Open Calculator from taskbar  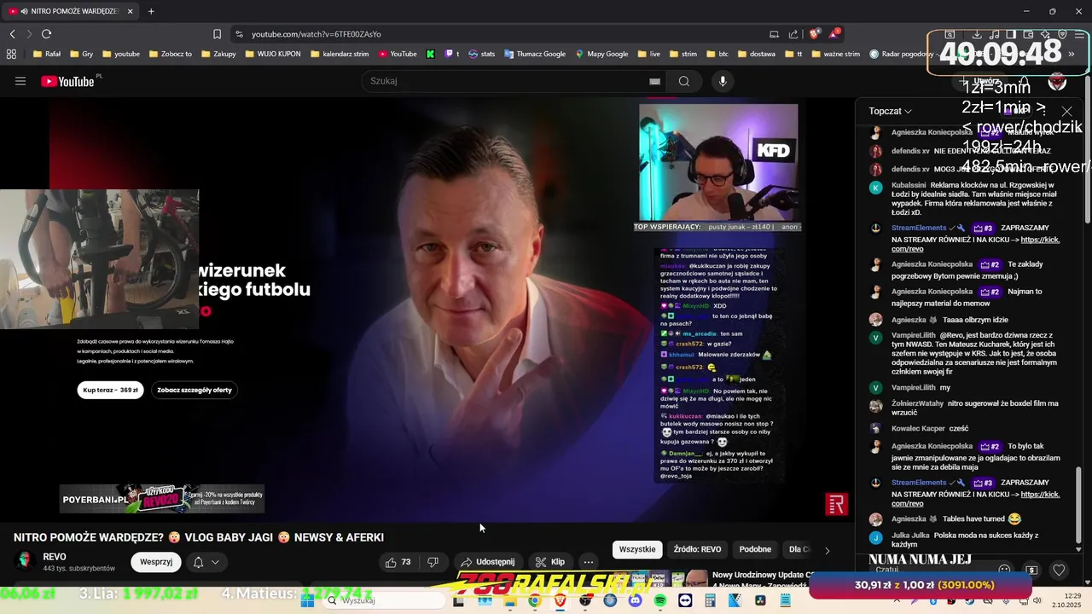point(710,600)
